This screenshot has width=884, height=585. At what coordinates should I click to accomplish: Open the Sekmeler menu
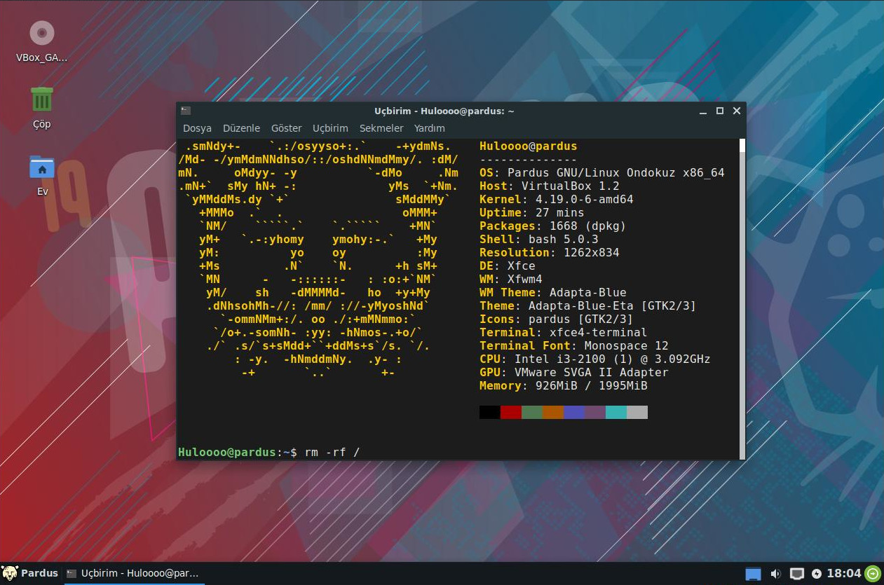381,128
